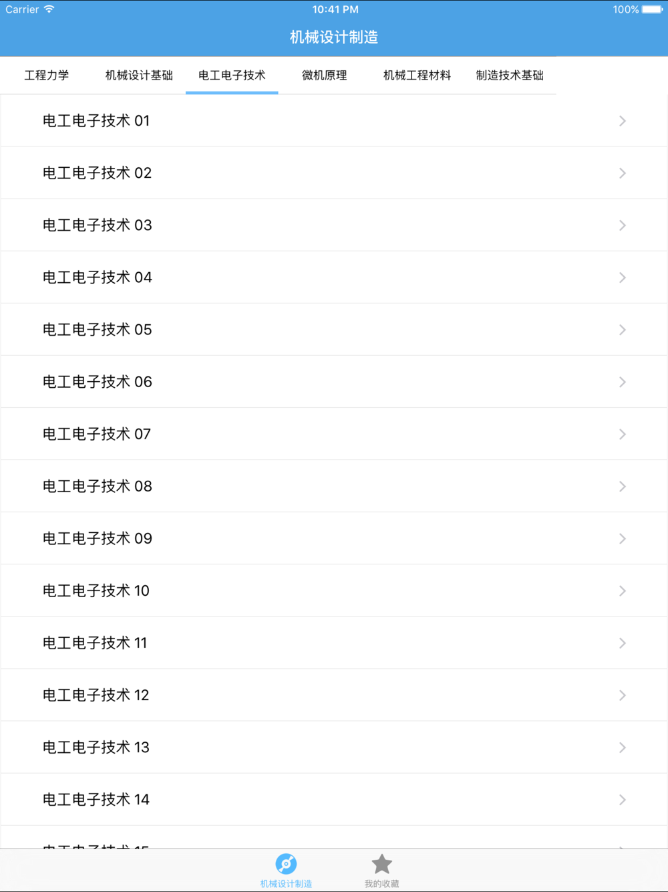Select the 微机原理 tab
This screenshot has width=668, height=892.
[x=325, y=76]
